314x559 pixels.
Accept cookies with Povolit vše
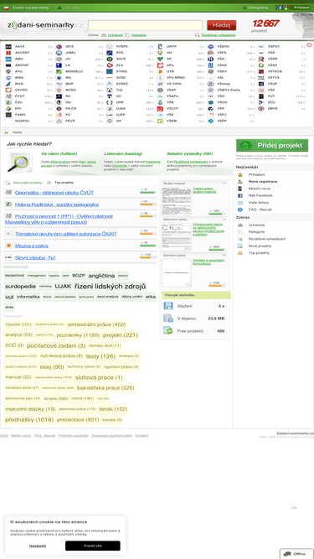tap(93, 546)
